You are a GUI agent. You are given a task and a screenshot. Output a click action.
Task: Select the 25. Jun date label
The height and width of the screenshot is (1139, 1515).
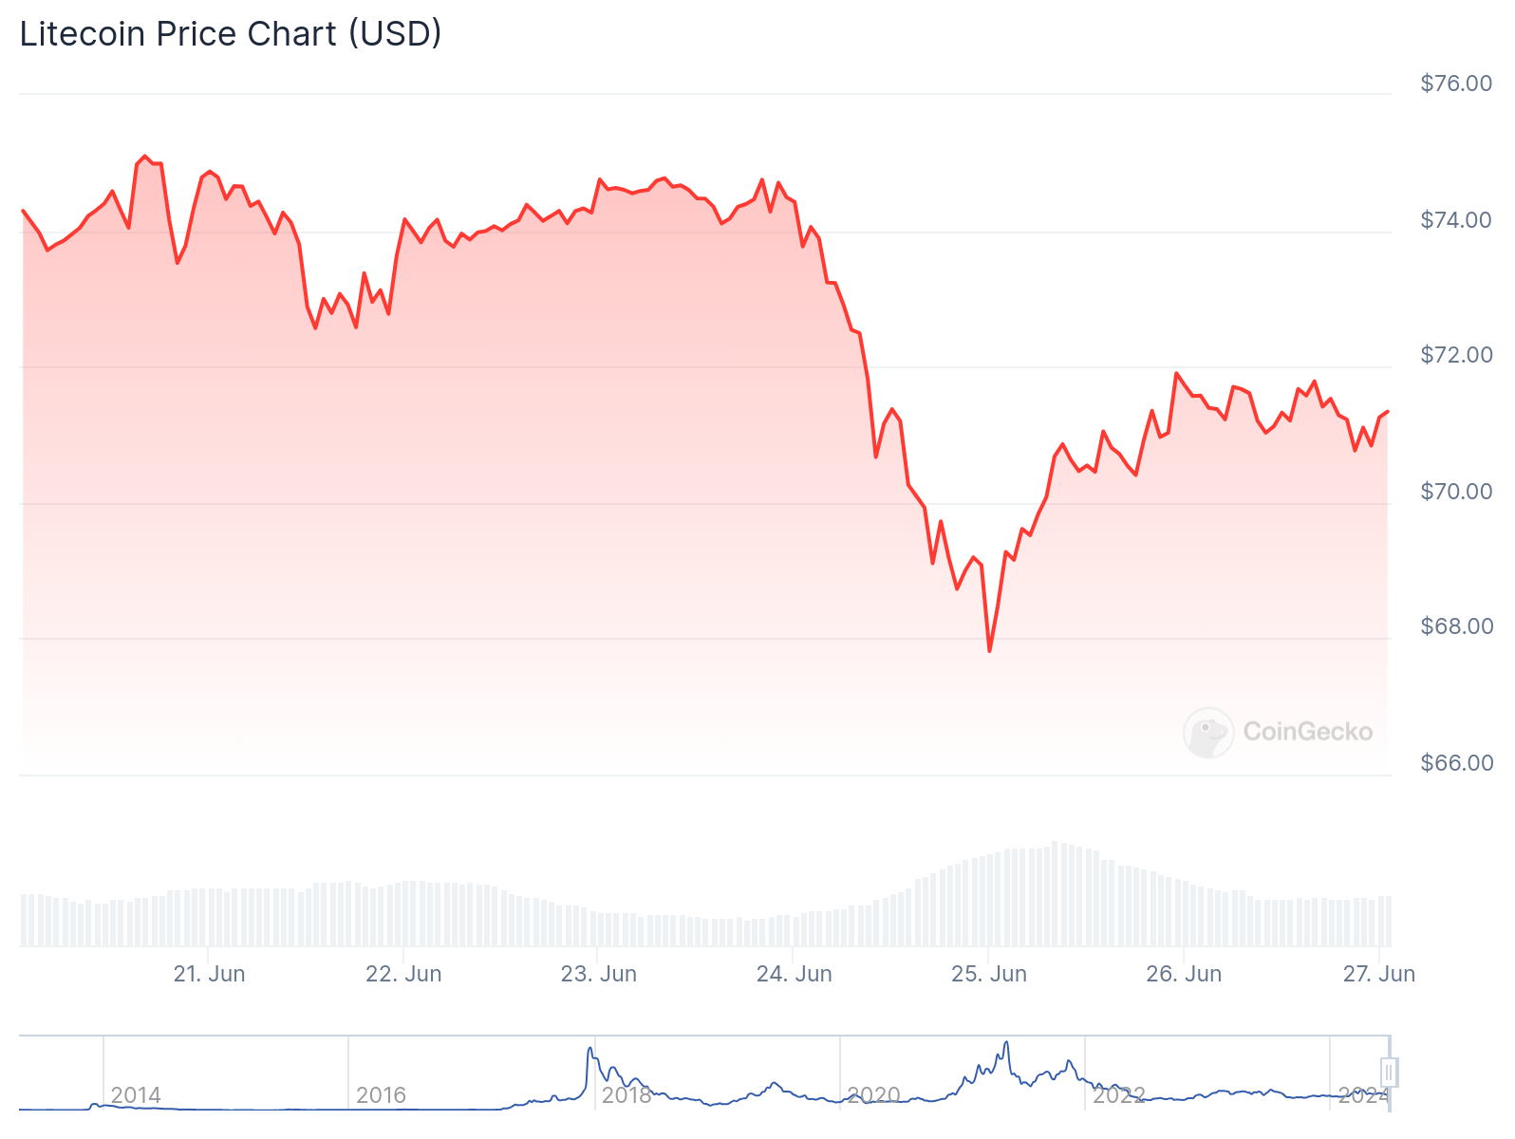989,974
